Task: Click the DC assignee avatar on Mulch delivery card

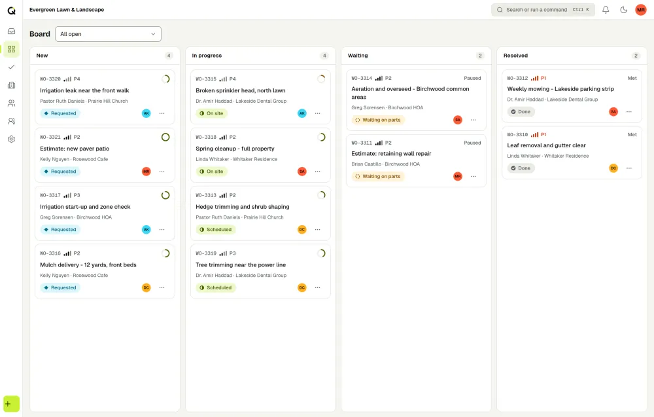Action: click(x=146, y=287)
